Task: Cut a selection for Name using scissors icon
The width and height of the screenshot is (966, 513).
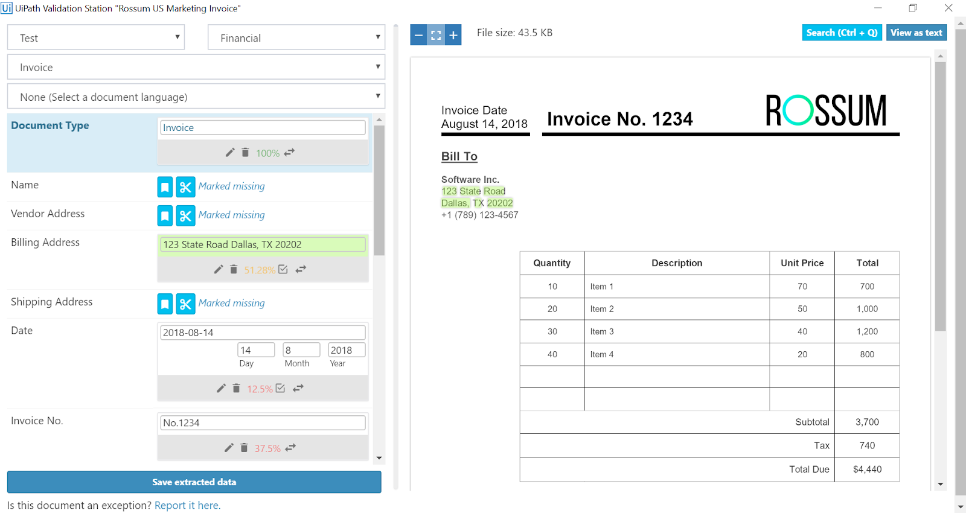Action: tap(185, 187)
